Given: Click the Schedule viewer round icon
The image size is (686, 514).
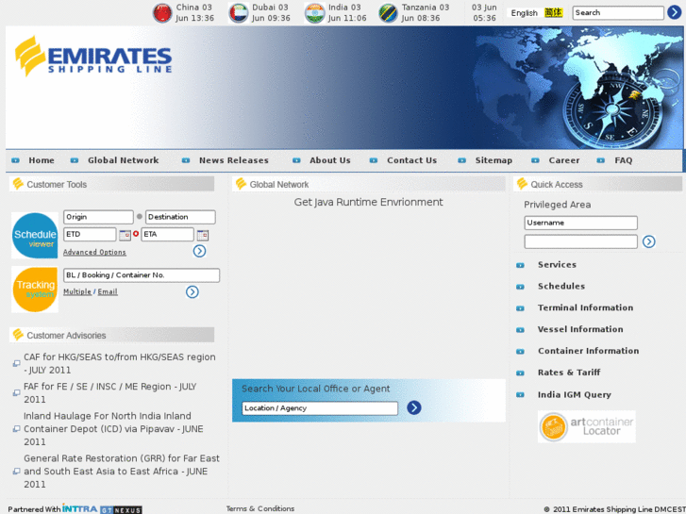Looking at the screenshot, I should click(x=35, y=236).
